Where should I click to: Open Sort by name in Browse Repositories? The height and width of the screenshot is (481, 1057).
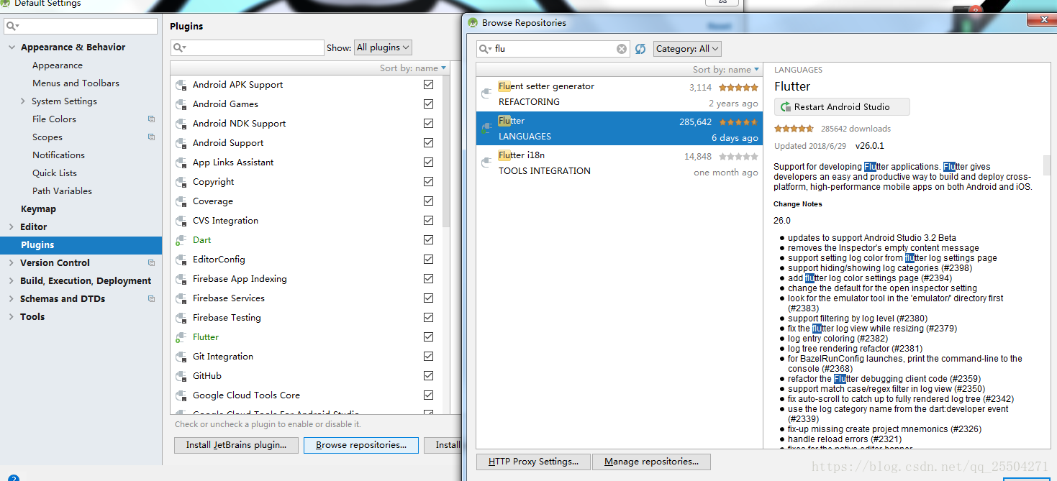pyautogui.click(x=726, y=70)
